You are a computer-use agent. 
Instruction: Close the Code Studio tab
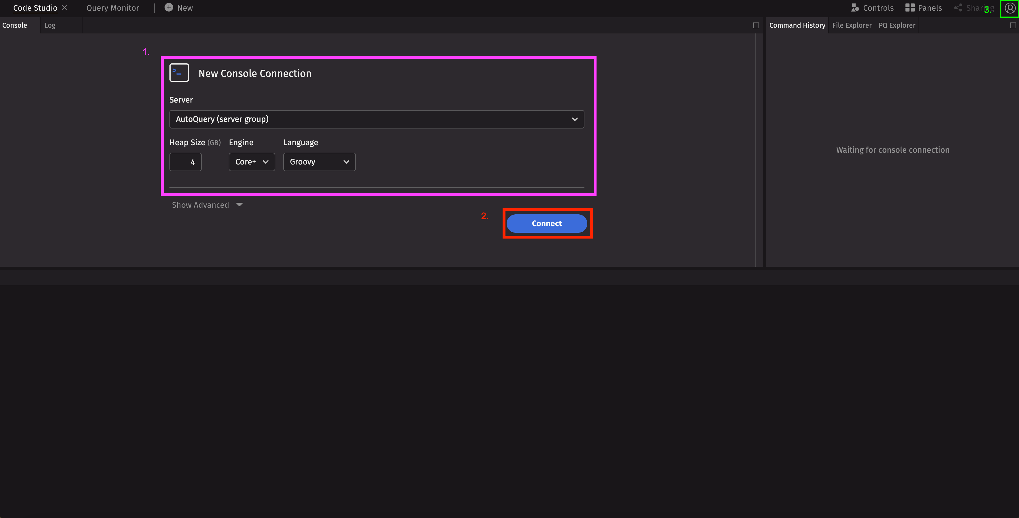click(65, 7)
